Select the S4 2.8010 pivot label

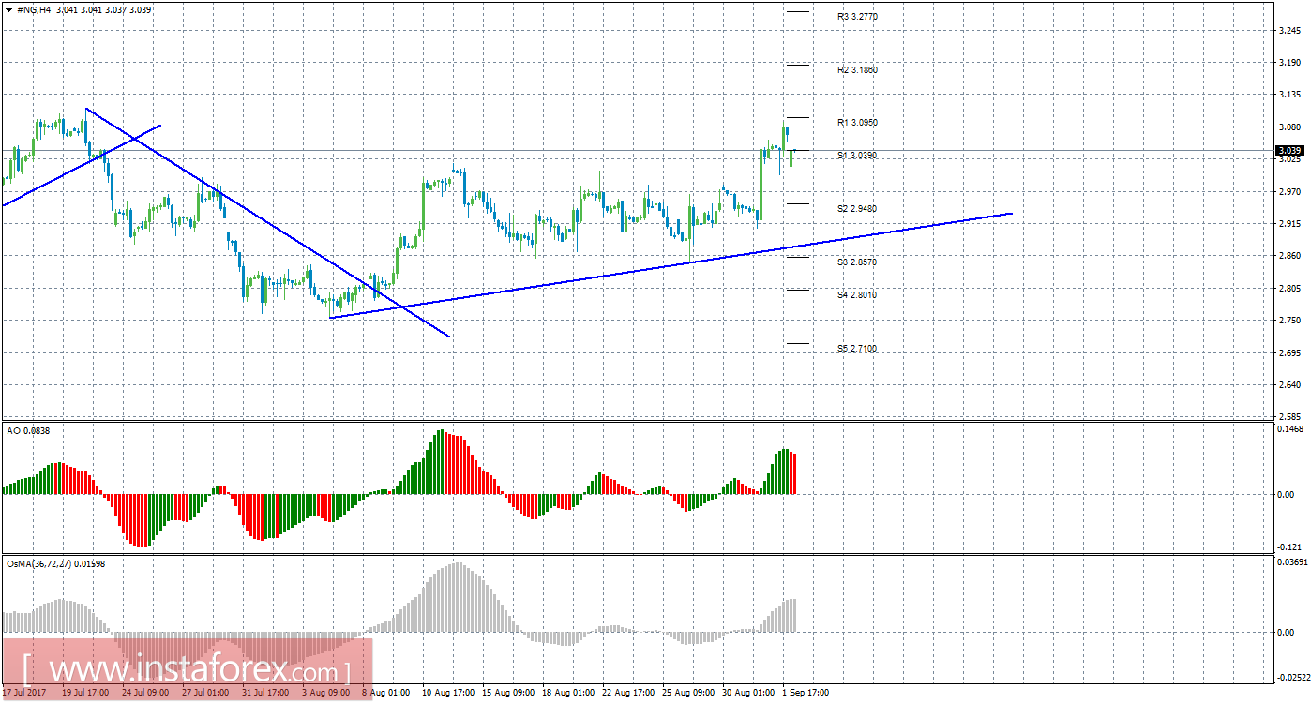pos(857,295)
